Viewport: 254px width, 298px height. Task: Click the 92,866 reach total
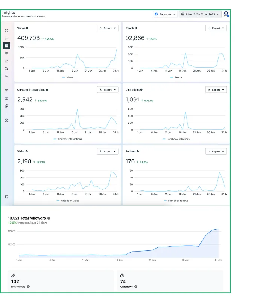[x=135, y=38]
